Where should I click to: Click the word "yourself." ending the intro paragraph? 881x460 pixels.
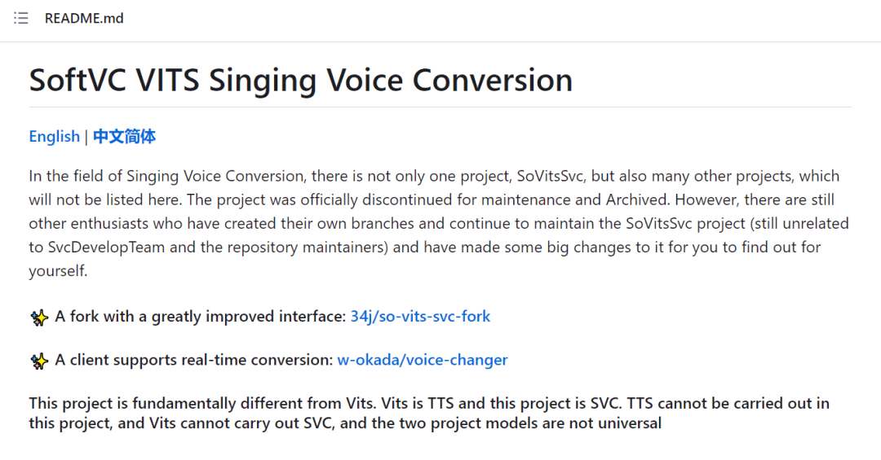tap(58, 270)
